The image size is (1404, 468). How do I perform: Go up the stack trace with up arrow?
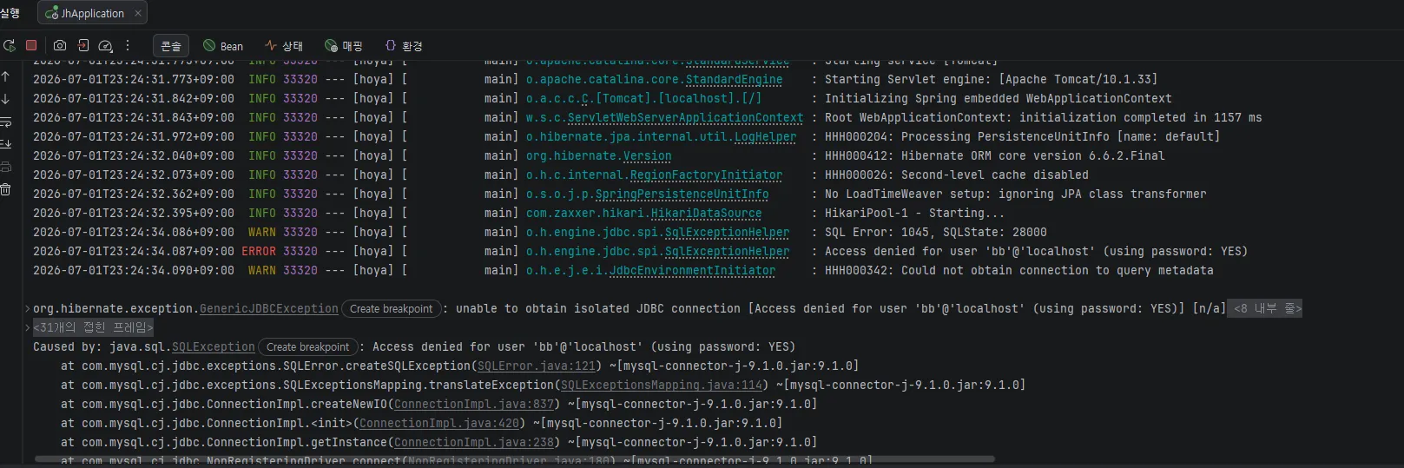[6, 76]
